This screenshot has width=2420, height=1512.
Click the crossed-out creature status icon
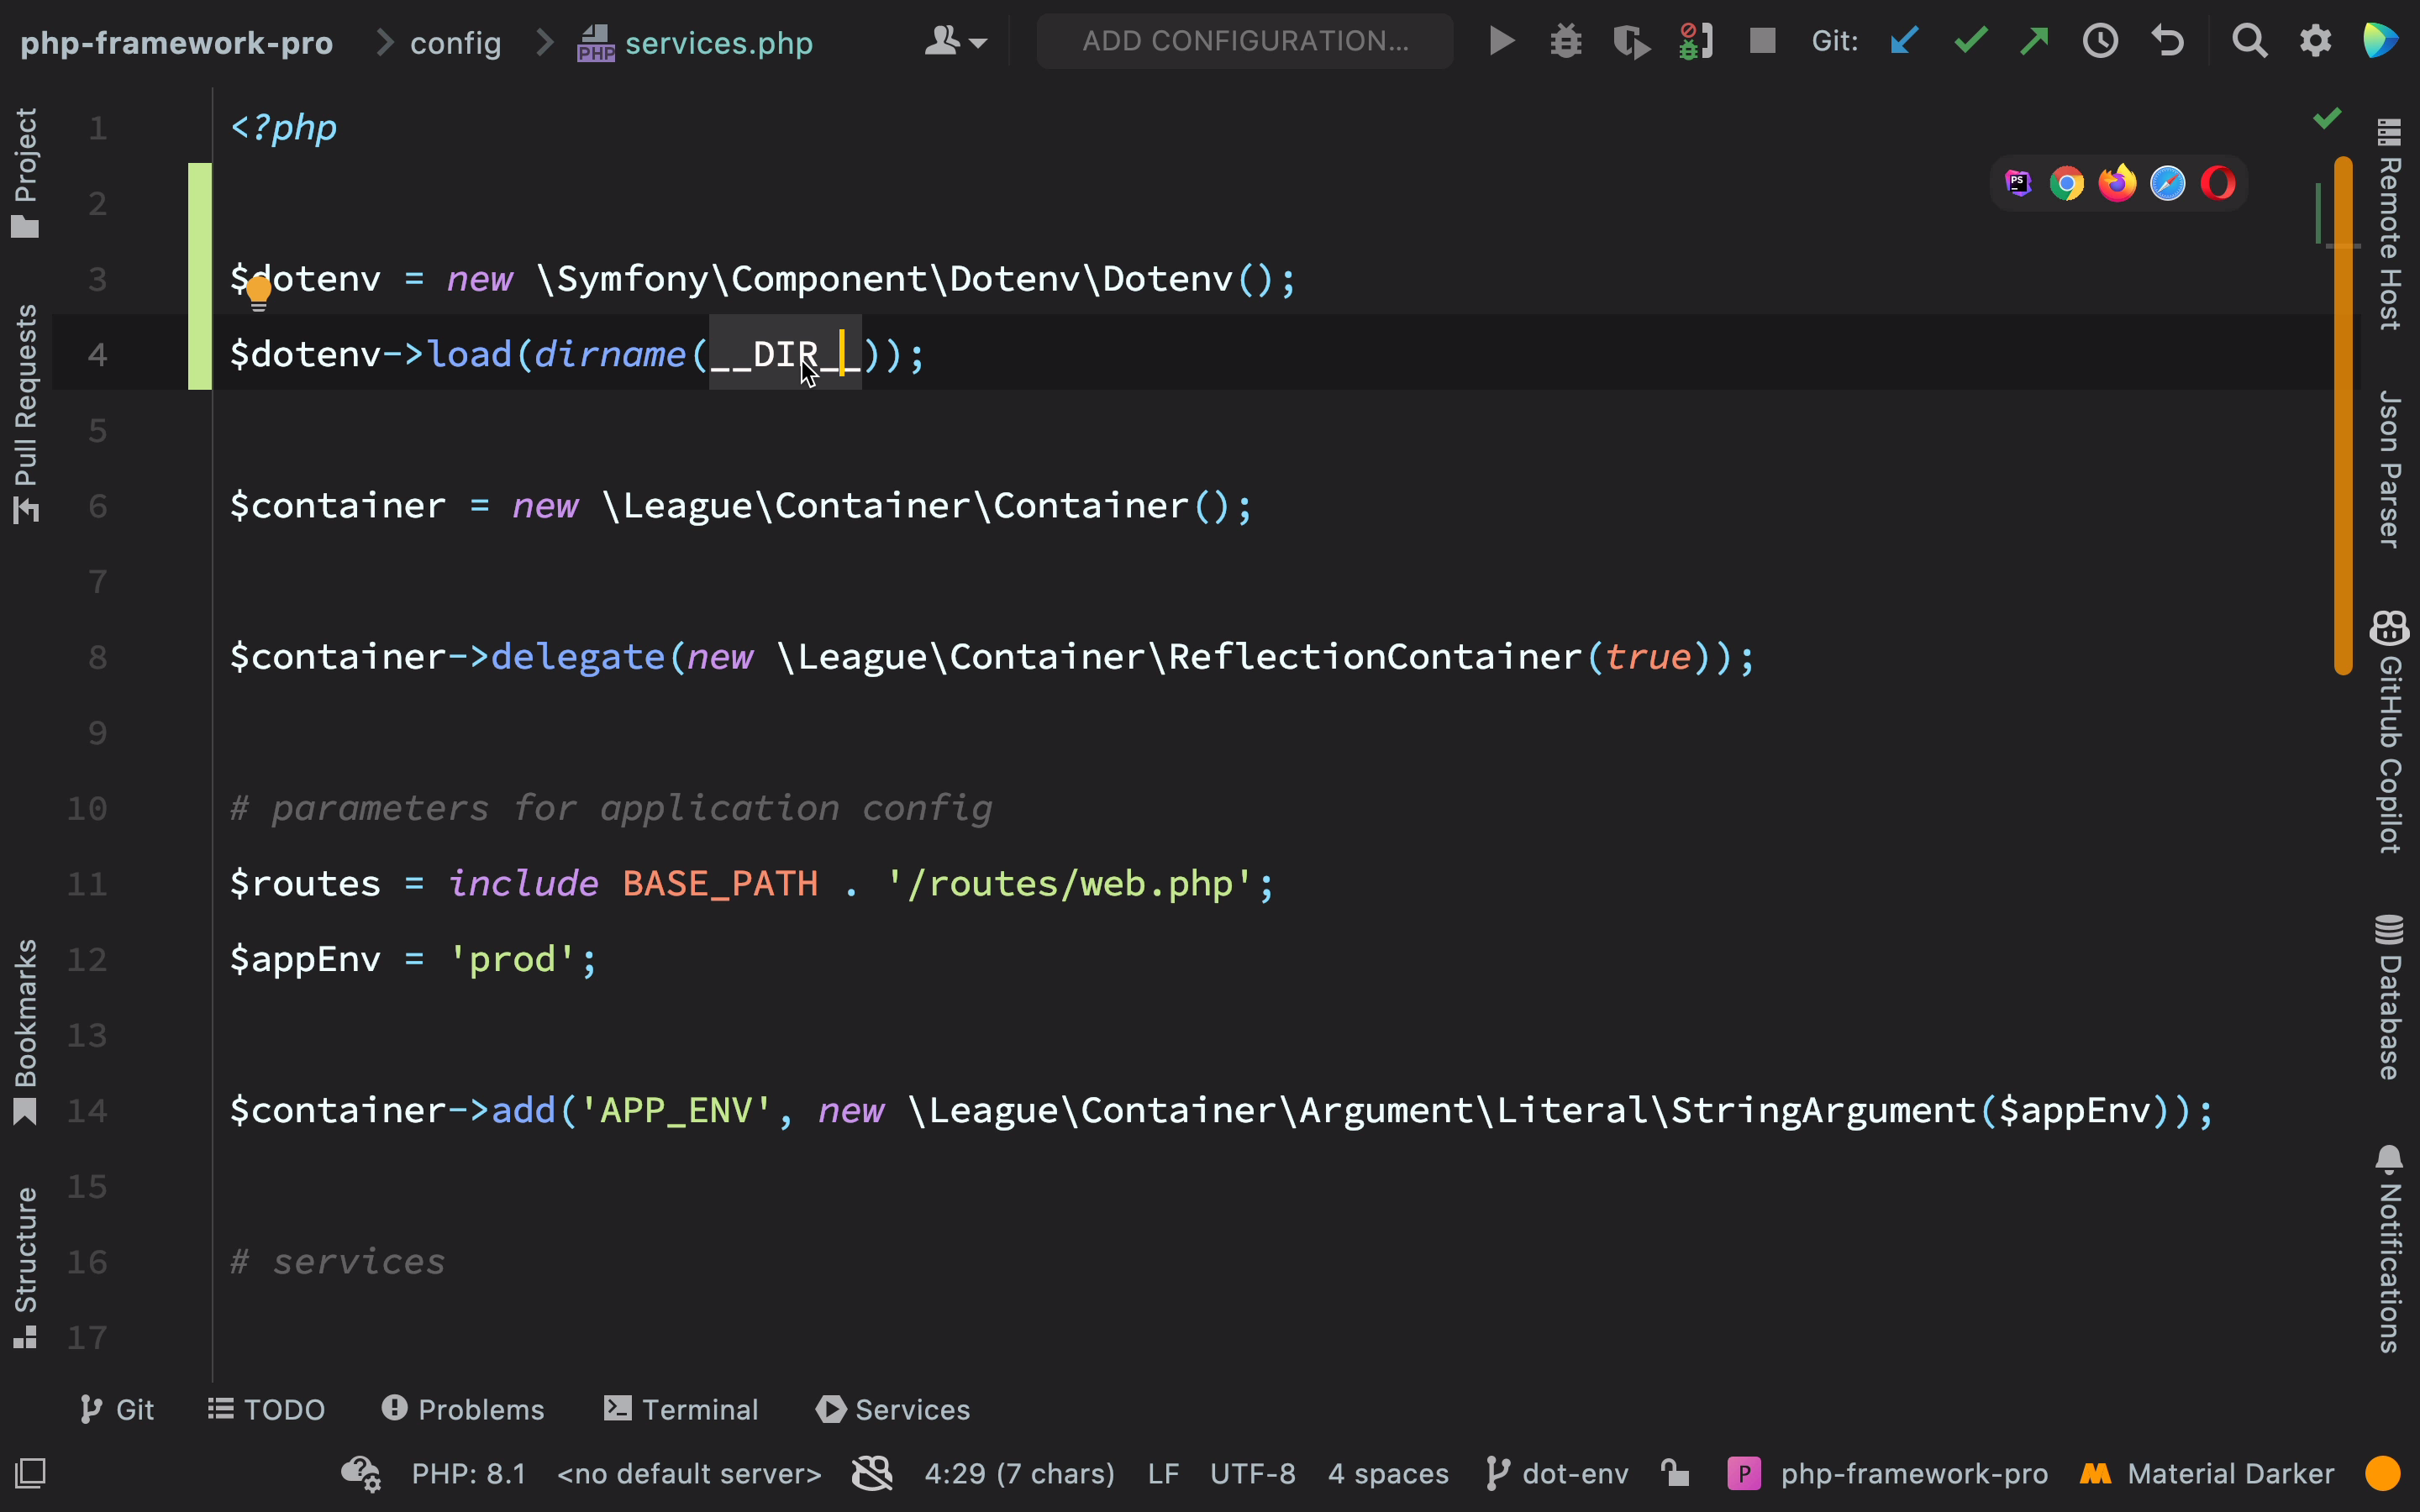click(872, 1473)
